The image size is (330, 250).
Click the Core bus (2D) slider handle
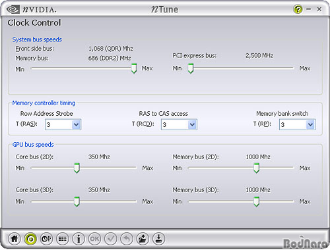coord(77,168)
